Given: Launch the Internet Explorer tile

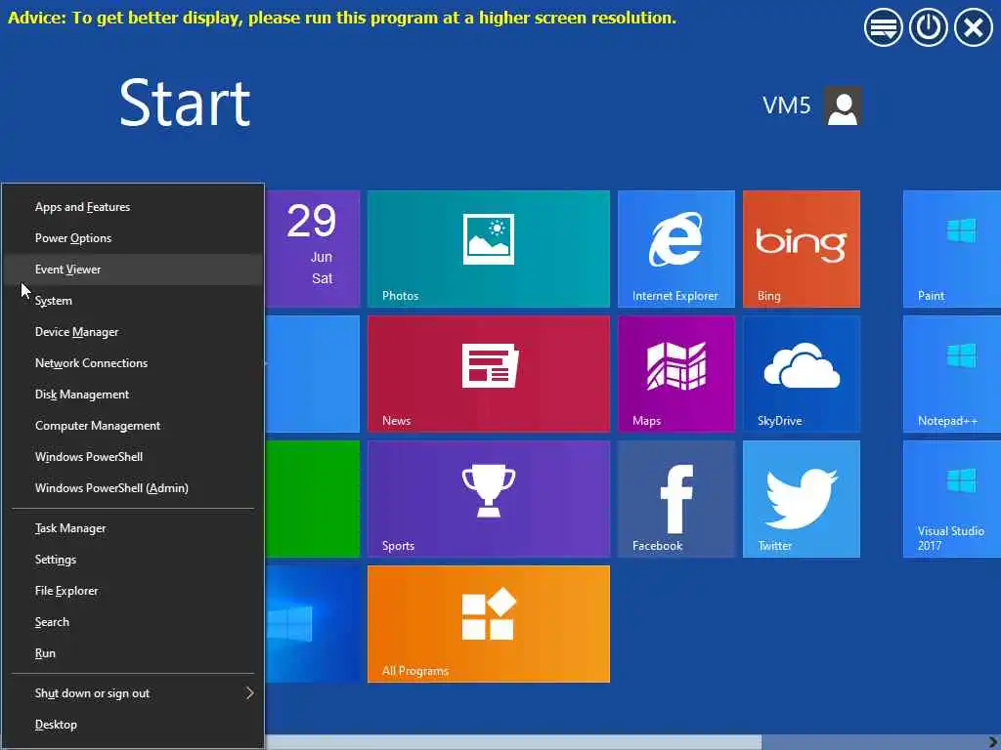Looking at the screenshot, I should click(x=676, y=249).
